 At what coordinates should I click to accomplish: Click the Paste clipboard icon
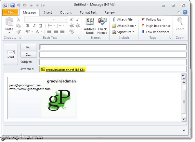[9, 22]
